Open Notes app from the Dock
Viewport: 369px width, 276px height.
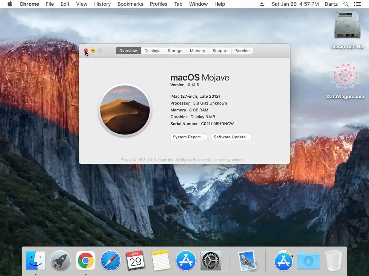(160, 261)
